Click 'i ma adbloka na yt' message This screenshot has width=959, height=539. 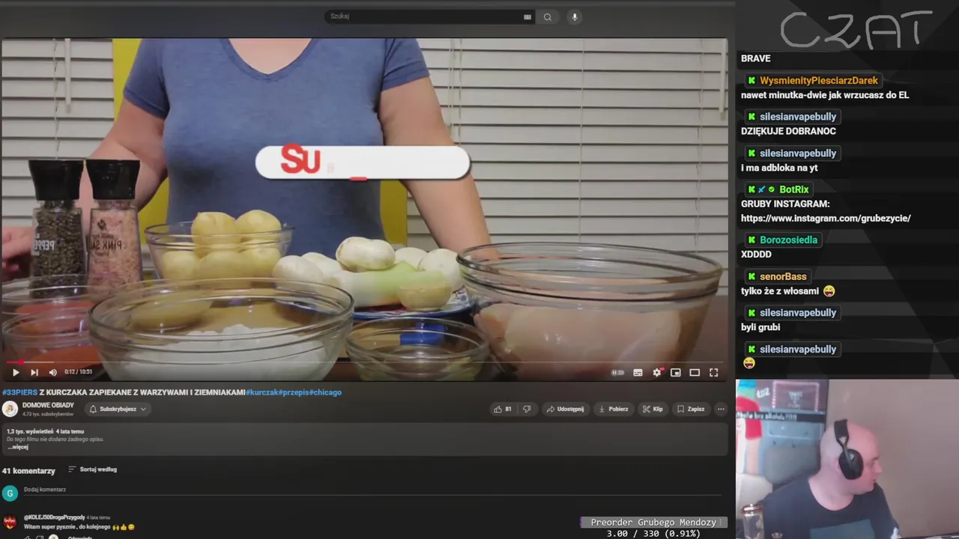click(x=779, y=168)
